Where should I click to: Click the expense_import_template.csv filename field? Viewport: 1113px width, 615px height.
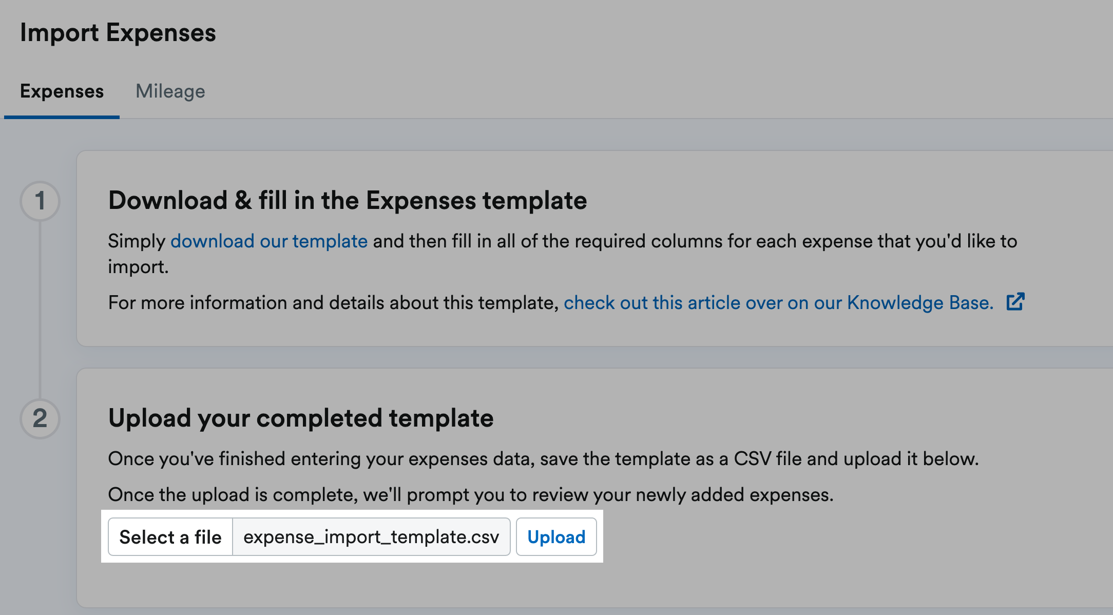371,537
